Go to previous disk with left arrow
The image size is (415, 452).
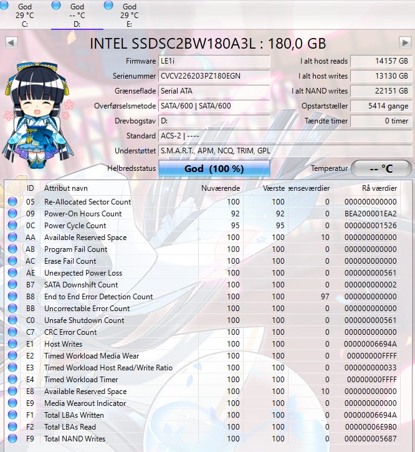11,42
